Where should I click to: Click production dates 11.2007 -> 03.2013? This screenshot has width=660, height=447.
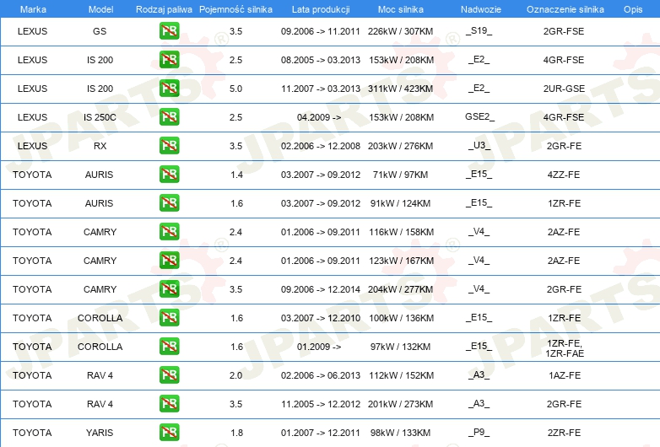(x=321, y=89)
